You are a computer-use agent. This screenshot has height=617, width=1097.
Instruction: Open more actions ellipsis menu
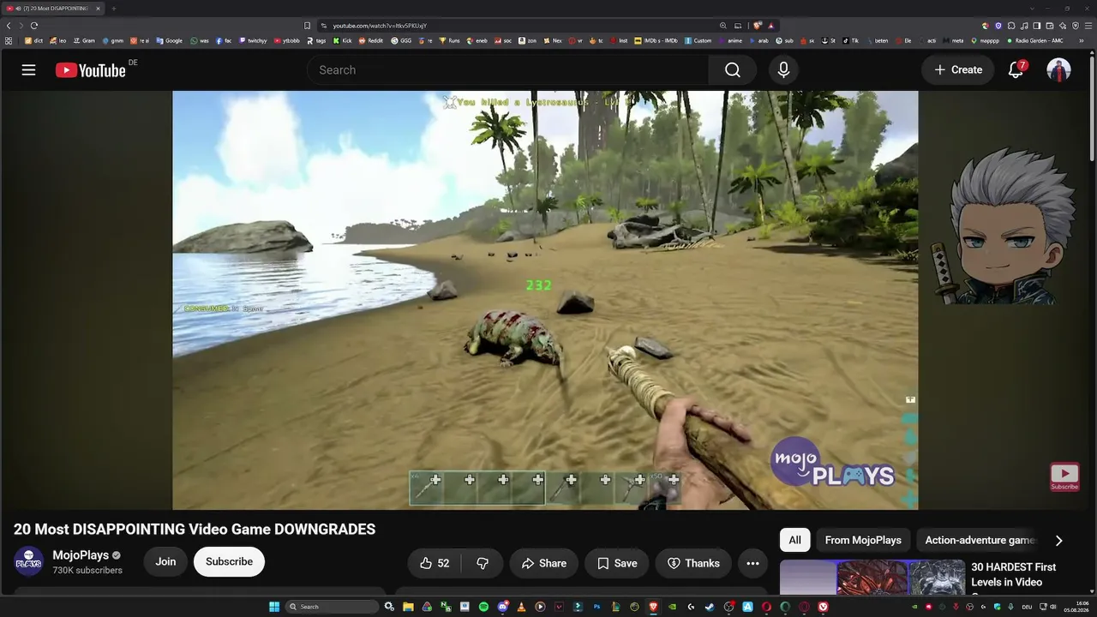[752, 563]
